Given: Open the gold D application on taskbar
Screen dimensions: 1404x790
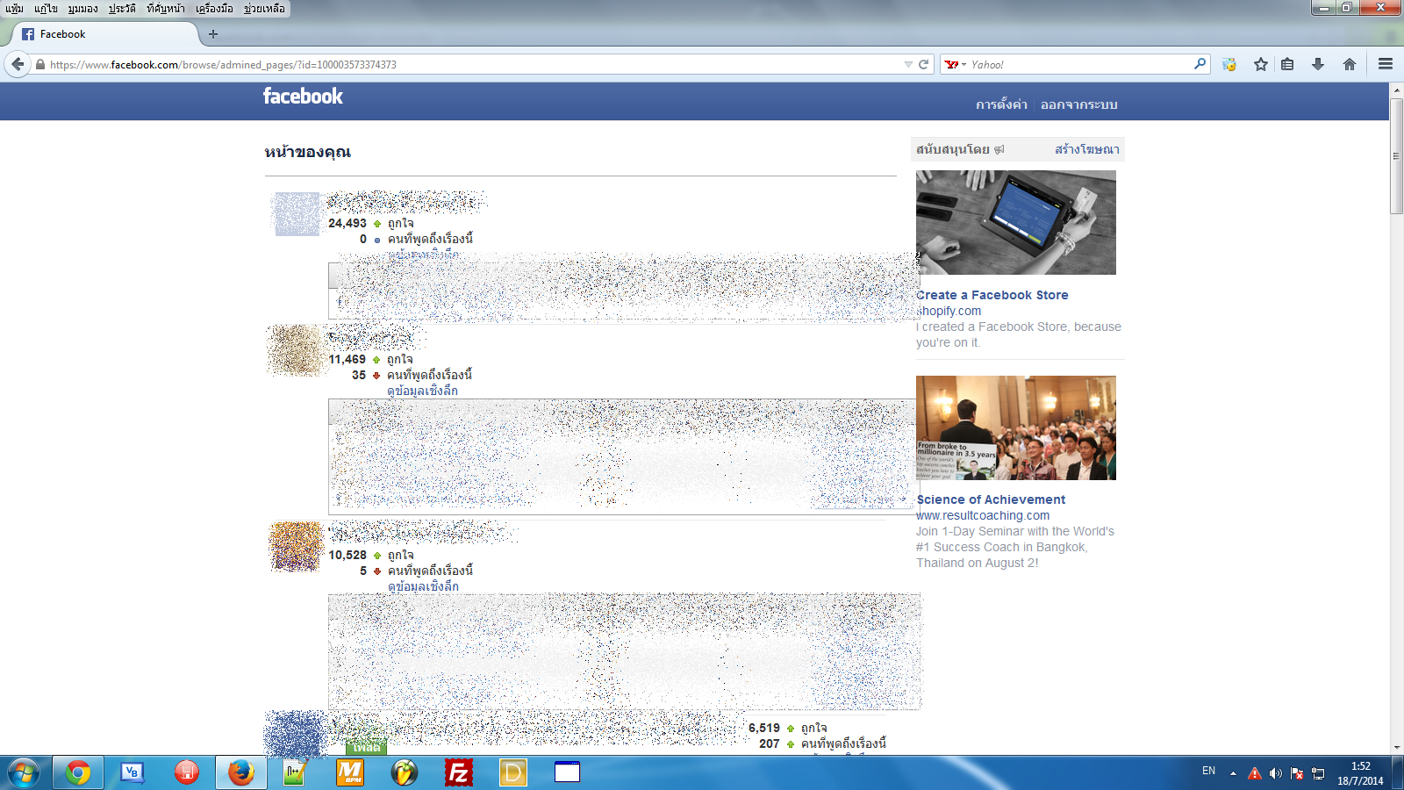Looking at the screenshot, I should point(513,773).
